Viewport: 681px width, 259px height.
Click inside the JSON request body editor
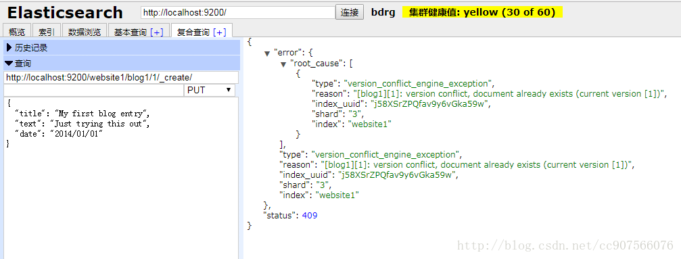click(x=121, y=178)
